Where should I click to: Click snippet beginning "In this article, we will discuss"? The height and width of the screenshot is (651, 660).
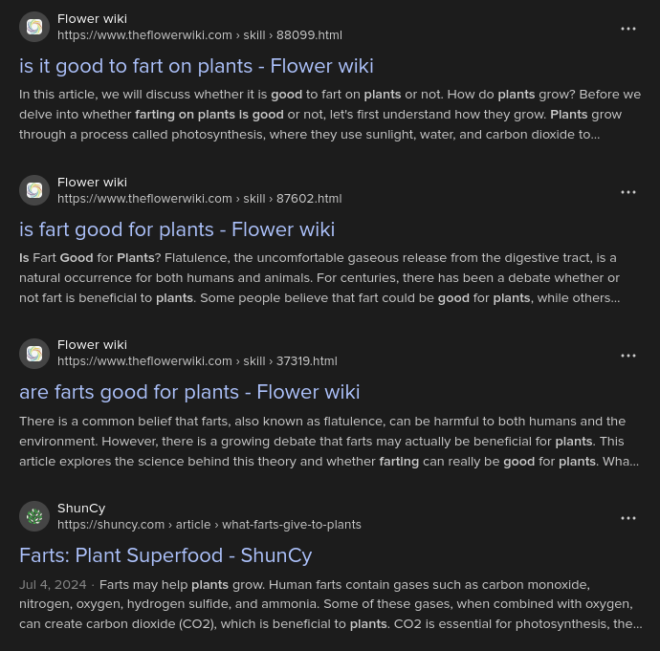[x=330, y=114]
